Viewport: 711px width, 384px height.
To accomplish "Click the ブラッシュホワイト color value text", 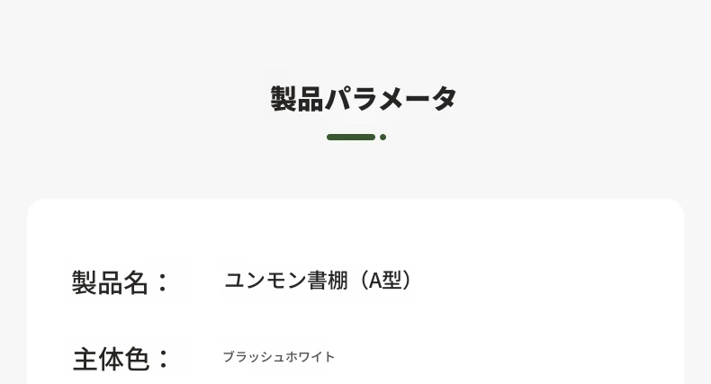I will 279,357.
